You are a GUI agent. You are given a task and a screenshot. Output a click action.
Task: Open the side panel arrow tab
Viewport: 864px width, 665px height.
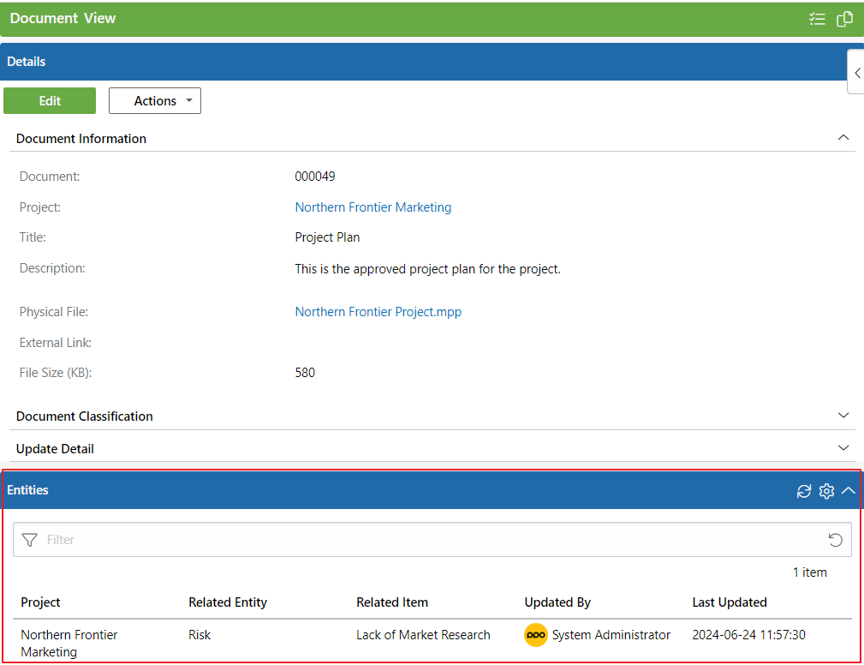tap(856, 73)
